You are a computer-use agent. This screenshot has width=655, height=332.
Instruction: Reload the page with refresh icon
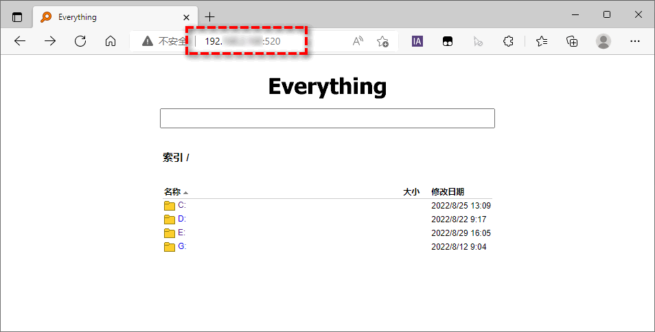[80, 41]
